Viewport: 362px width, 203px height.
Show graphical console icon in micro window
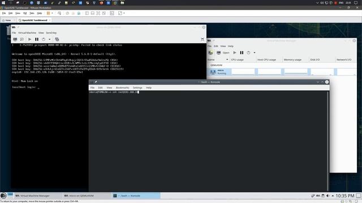(x=15, y=39)
